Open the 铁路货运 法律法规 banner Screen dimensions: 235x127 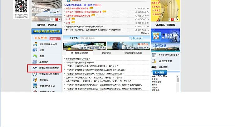(129, 46)
